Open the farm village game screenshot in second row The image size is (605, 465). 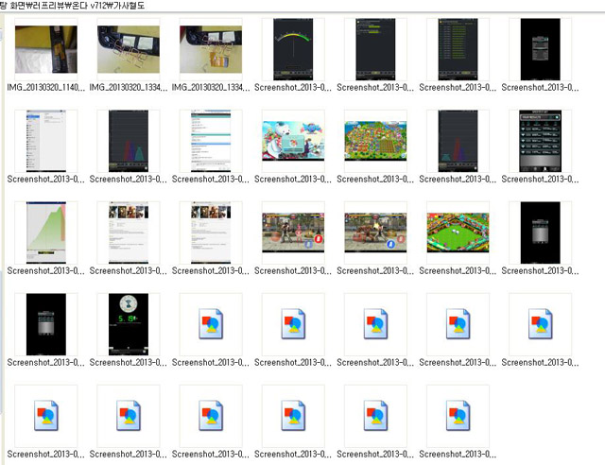pyautogui.click(x=375, y=141)
